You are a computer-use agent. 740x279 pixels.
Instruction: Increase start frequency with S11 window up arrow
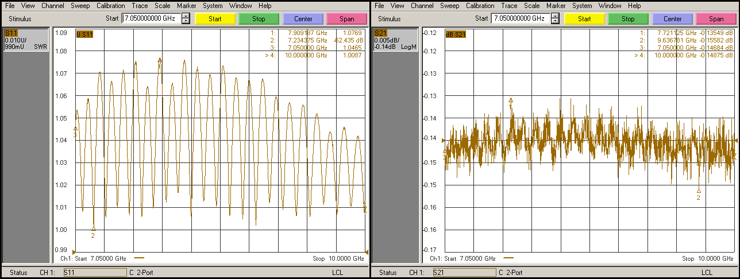pos(186,15)
